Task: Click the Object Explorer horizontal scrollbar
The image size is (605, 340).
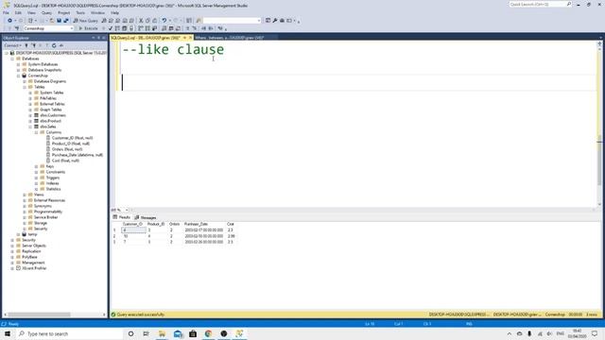Action: [40, 314]
